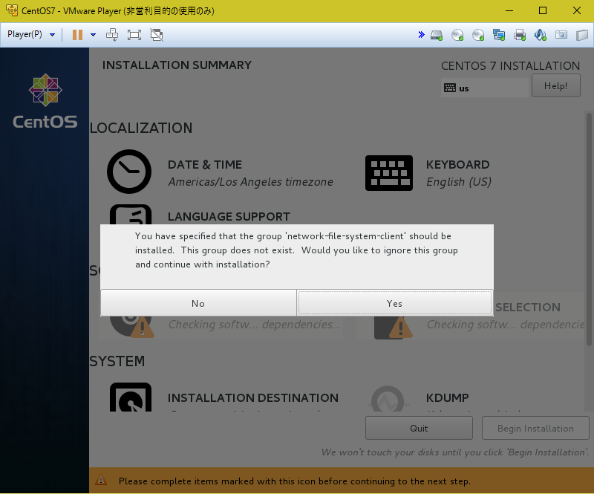Close the VMware Player window
594x494 pixels.
coord(577,10)
